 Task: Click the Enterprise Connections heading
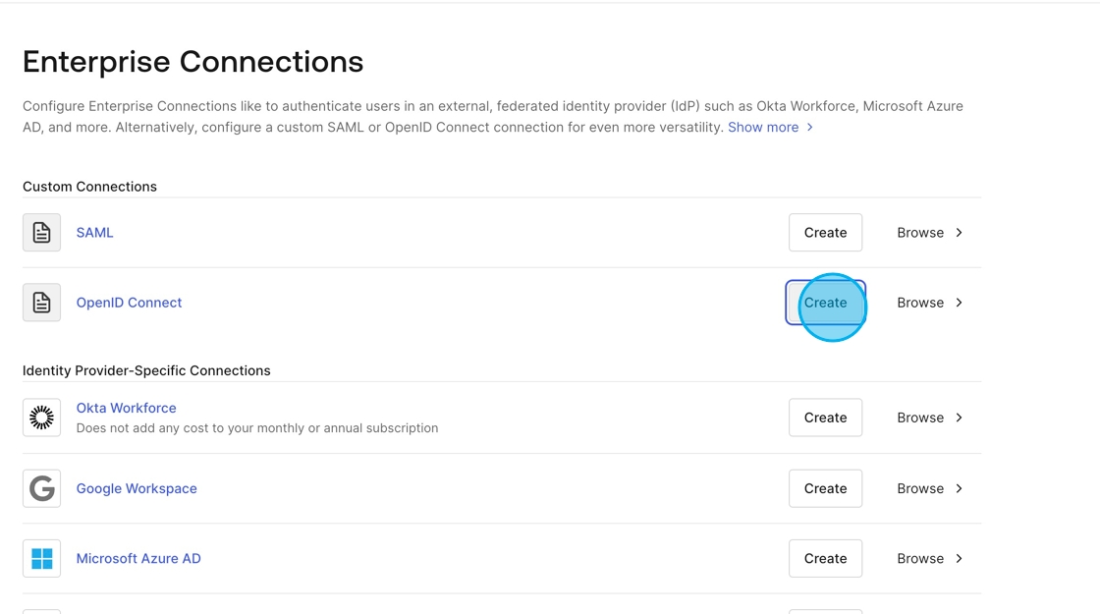pyautogui.click(x=192, y=62)
